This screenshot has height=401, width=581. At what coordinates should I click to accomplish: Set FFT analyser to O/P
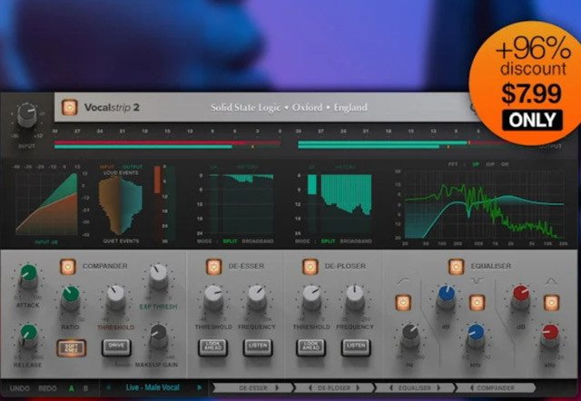[490, 164]
